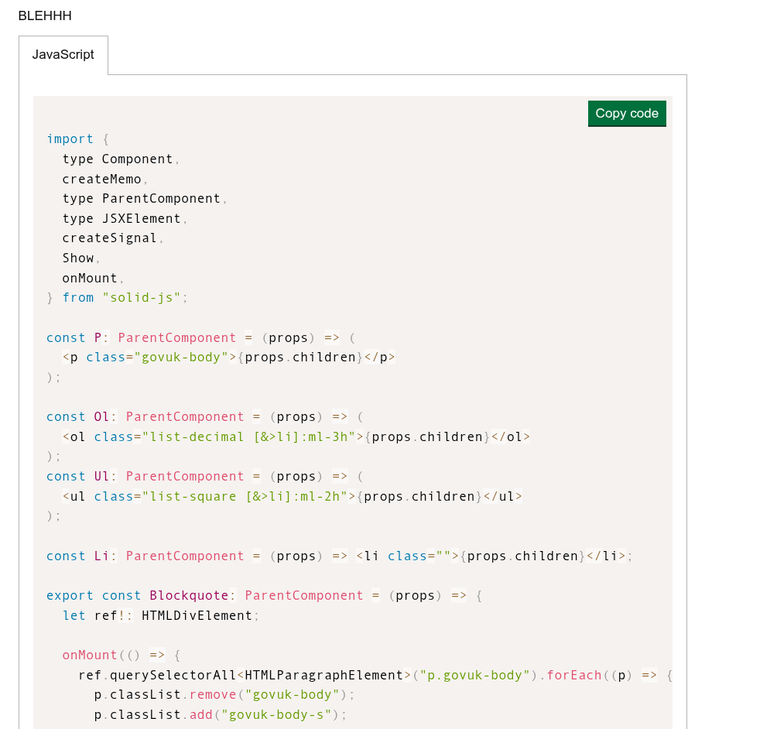Viewport: 777px width, 729px height.
Task: Click the forEach method call
Action: (573, 676)
